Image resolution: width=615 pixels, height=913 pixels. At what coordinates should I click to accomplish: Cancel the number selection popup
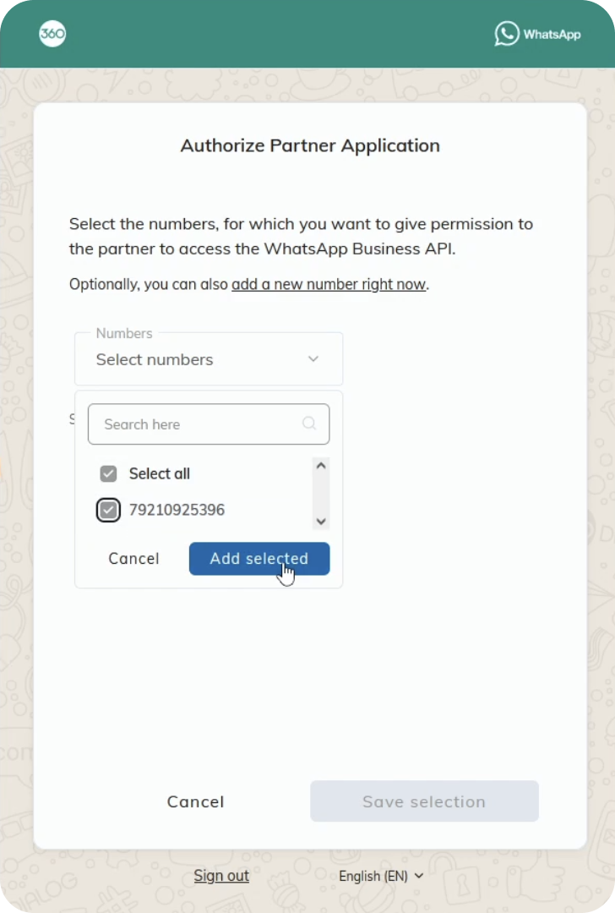[133, 559]
